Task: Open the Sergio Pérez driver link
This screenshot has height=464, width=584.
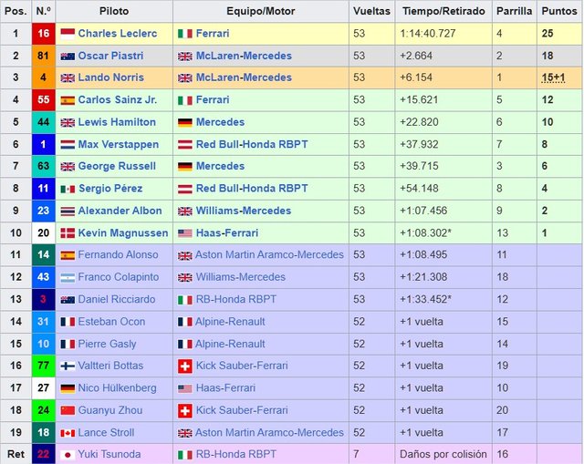Action: tap(110, 189)
